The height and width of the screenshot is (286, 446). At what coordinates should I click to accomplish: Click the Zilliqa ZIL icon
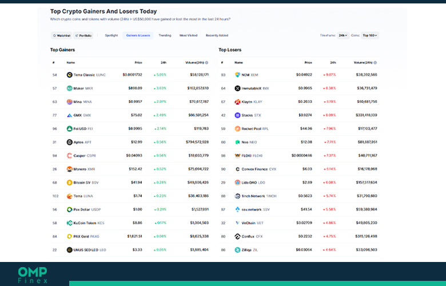237,250
